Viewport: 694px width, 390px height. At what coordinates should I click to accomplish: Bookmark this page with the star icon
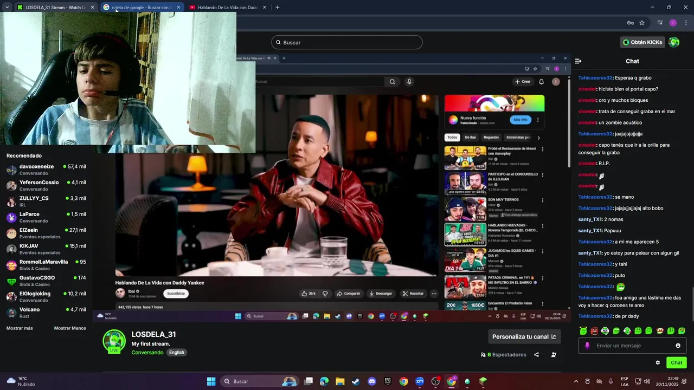(642, 23)
